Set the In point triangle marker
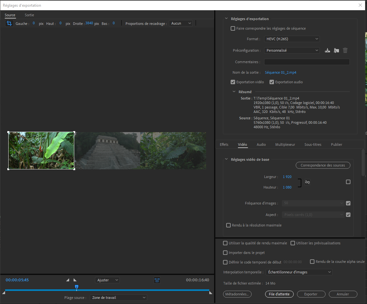Screen dimensions: 367x304 [68, 280]
